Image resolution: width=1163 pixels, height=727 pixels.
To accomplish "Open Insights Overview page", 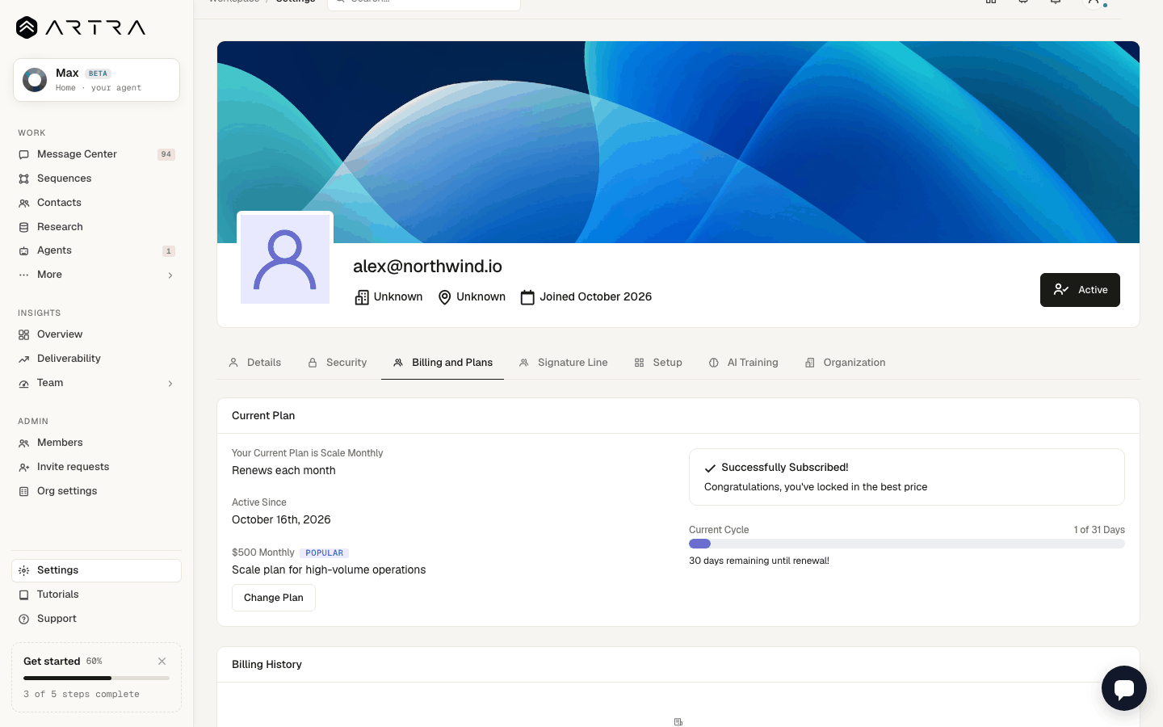I will [96, 334].
